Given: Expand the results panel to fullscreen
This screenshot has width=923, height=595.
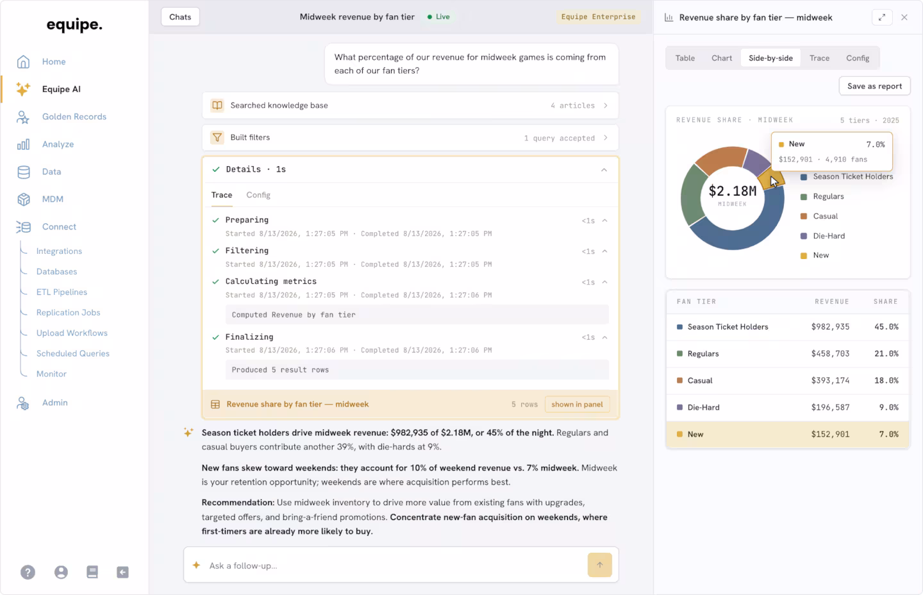Looking at the screenshot, I should click(x=882, y=17).
